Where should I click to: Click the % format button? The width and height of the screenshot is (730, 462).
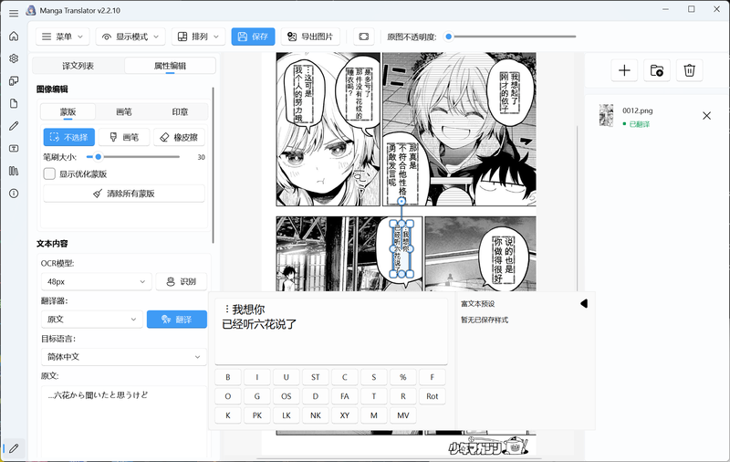pos(402,377)
